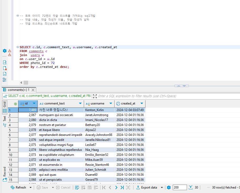
Task: Click timestamp 2024-12-04 03:07:49 cell
Action: (x=130, y=110)
